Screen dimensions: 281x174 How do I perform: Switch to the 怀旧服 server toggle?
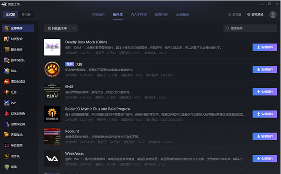[x=26, y=14]
